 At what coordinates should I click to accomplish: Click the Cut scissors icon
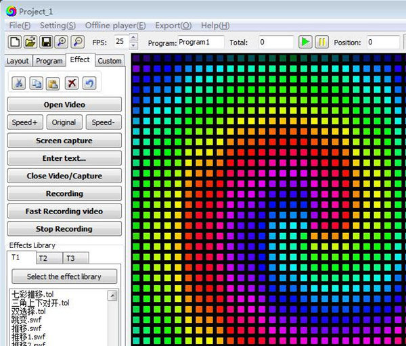click(19, 83)
